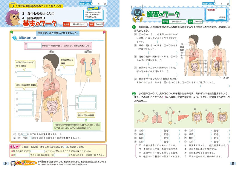This screenshot has width=239, height=169.
Task: Click the cat detective mascot beside page 24
Action: 13,163
